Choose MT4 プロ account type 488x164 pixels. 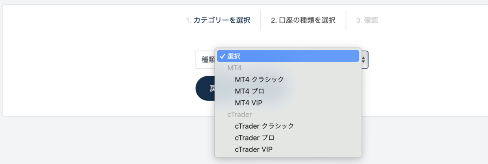pyautogui.click(x=250, y=91)
